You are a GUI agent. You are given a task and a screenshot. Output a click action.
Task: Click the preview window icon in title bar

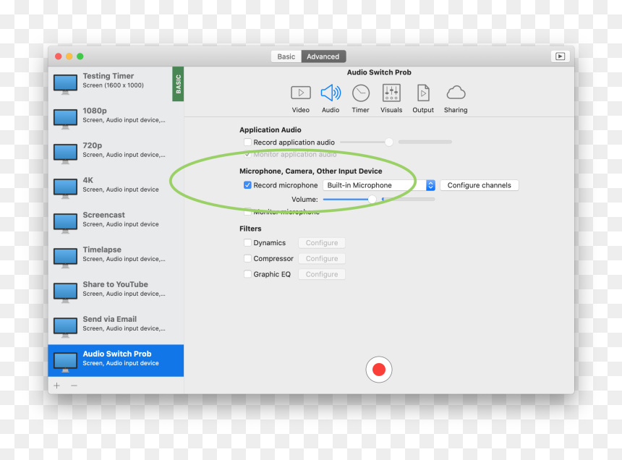coord(560,56)
